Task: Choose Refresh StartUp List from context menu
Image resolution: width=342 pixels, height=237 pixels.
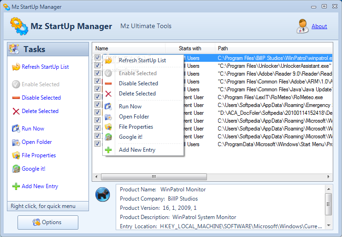Action: 143,60
